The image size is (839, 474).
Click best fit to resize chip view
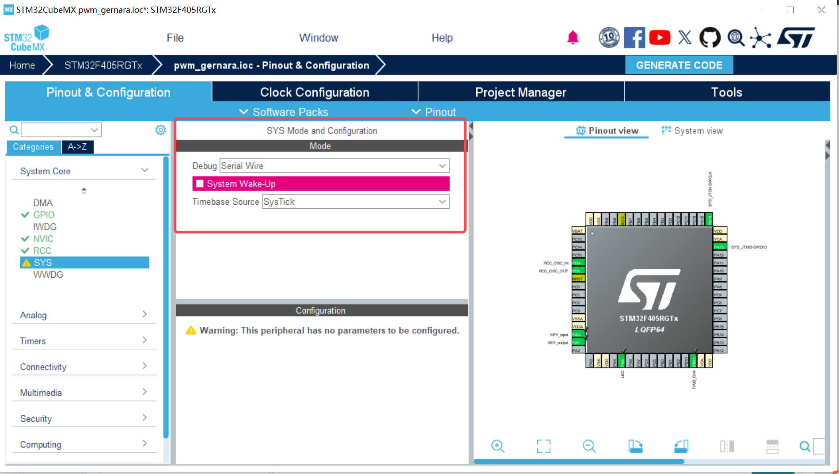click(543, 446)
